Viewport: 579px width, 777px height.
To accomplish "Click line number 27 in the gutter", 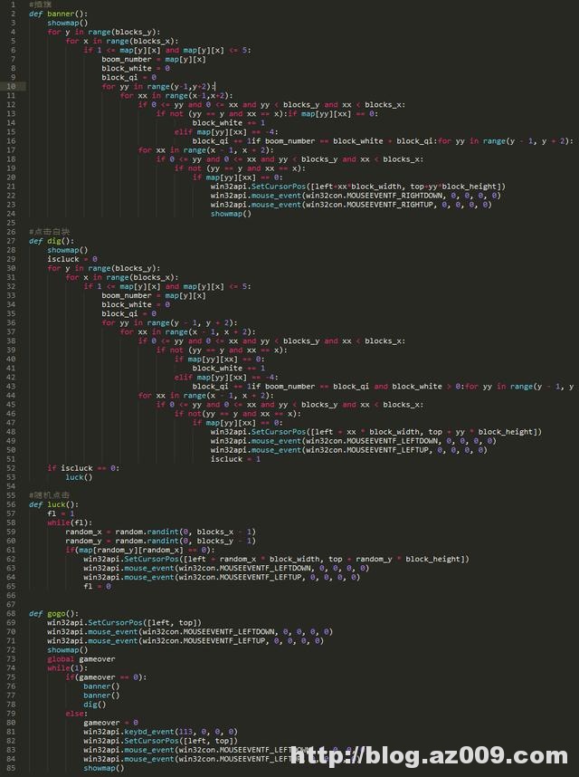I will pos(11,241).
